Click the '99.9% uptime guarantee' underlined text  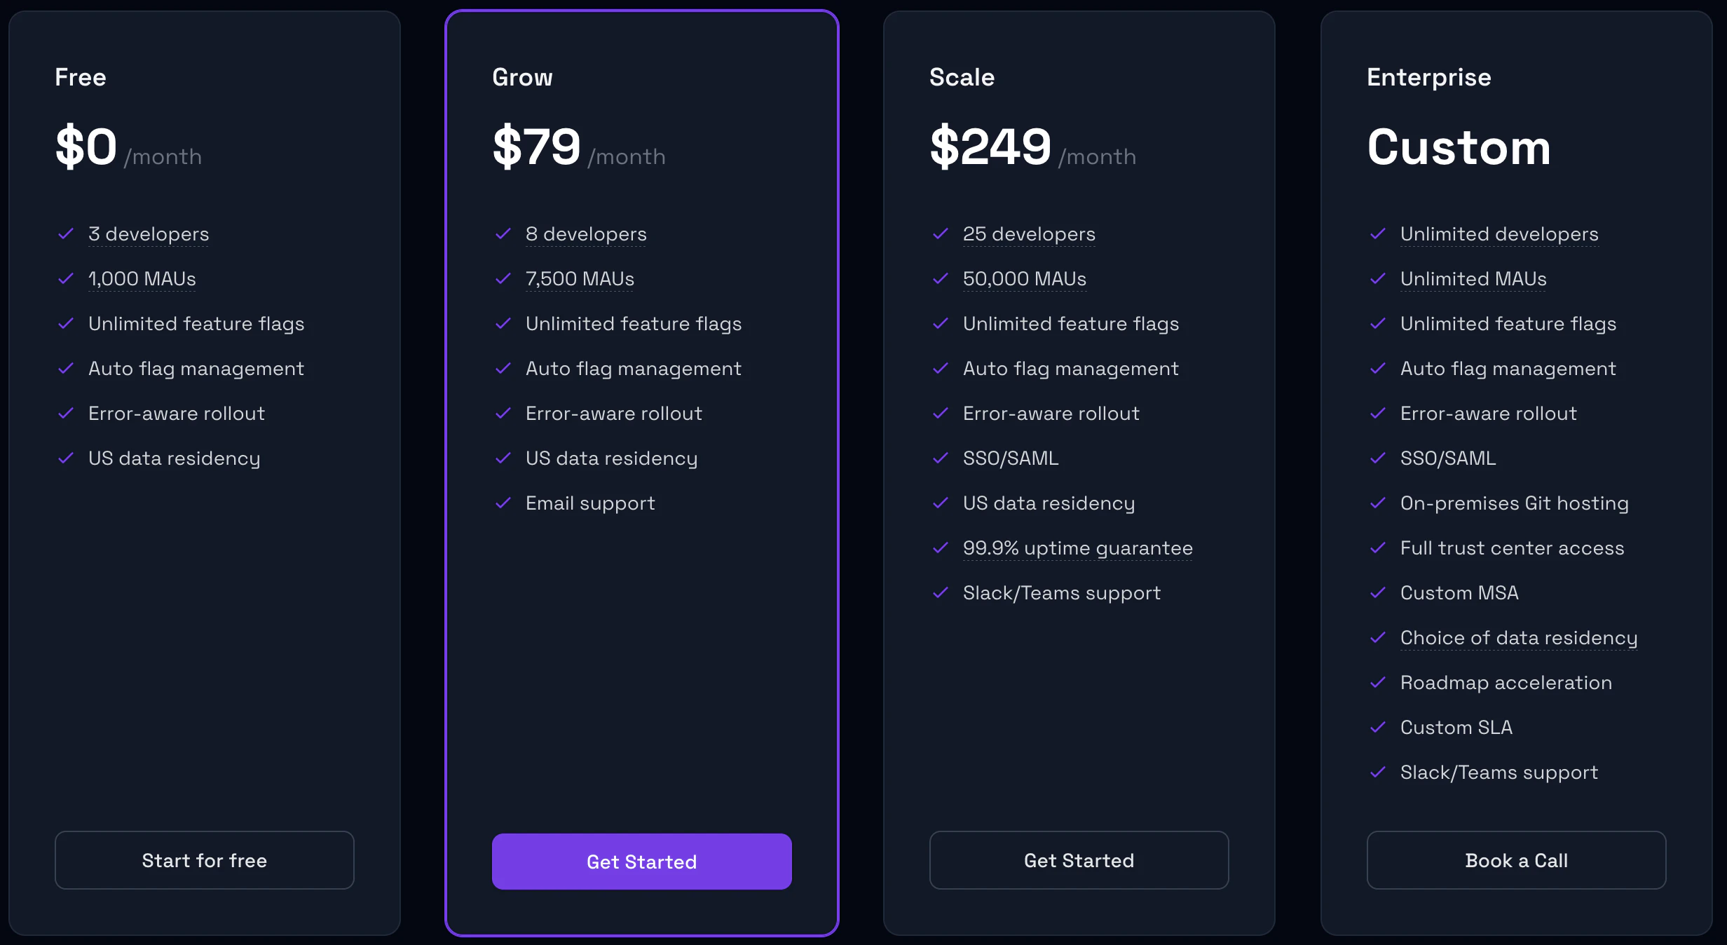[1078, 548]
